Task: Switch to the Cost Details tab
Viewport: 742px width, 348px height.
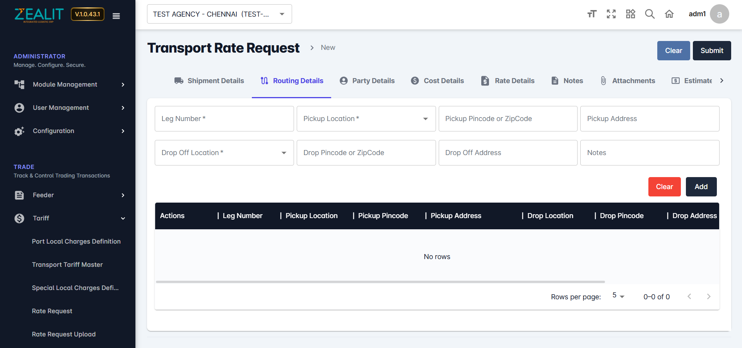Action: pyautogui.click(x=438, y=81)
